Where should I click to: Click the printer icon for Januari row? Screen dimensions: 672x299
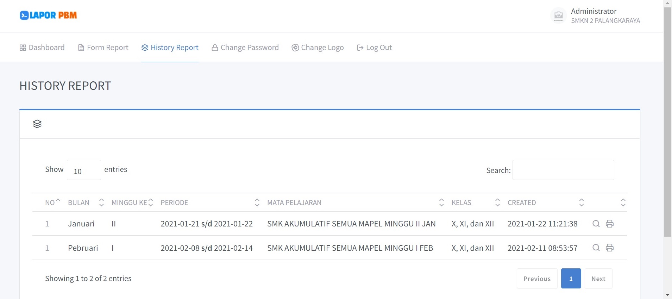[610, 224]
